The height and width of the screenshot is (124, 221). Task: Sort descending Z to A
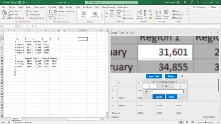107,17
